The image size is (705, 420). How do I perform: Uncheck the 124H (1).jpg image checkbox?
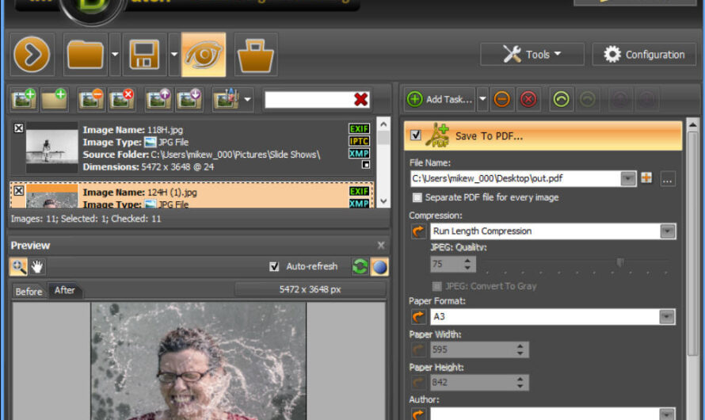coord(18,191)
